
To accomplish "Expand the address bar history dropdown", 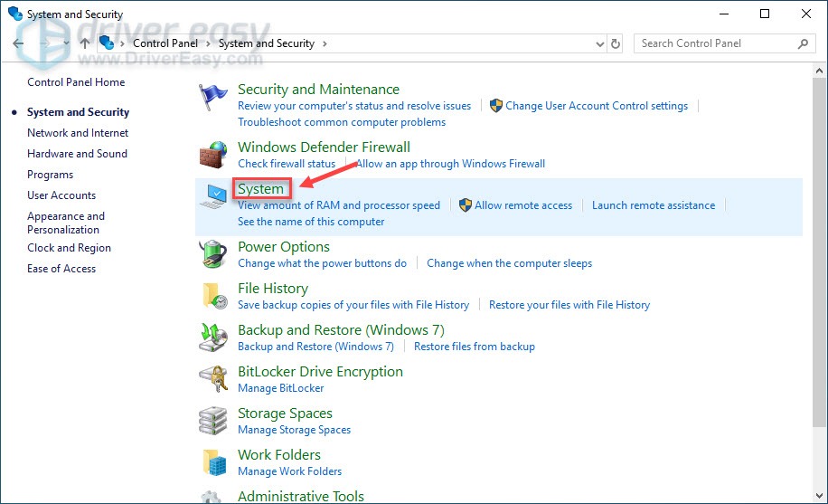I will pos(600,44).
